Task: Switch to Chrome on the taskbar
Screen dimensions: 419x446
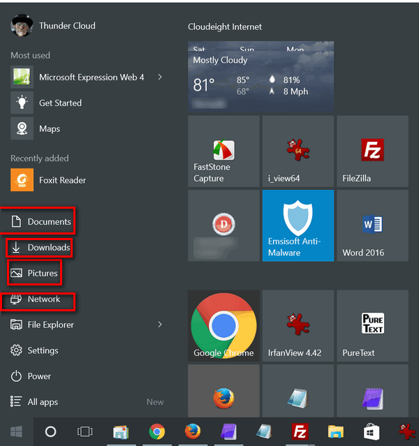Action: click(157, 431)
